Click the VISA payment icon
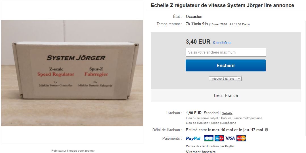The width and height of the screenshot is (306, 153). (230, 138)
